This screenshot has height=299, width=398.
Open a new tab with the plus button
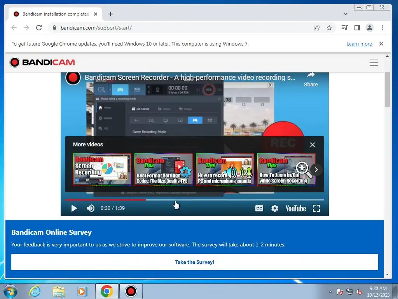click(x=110, y=14)
